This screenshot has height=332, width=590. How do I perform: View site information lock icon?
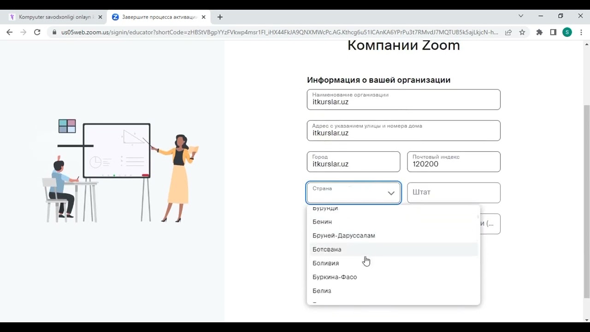click(x=54, y=32)
